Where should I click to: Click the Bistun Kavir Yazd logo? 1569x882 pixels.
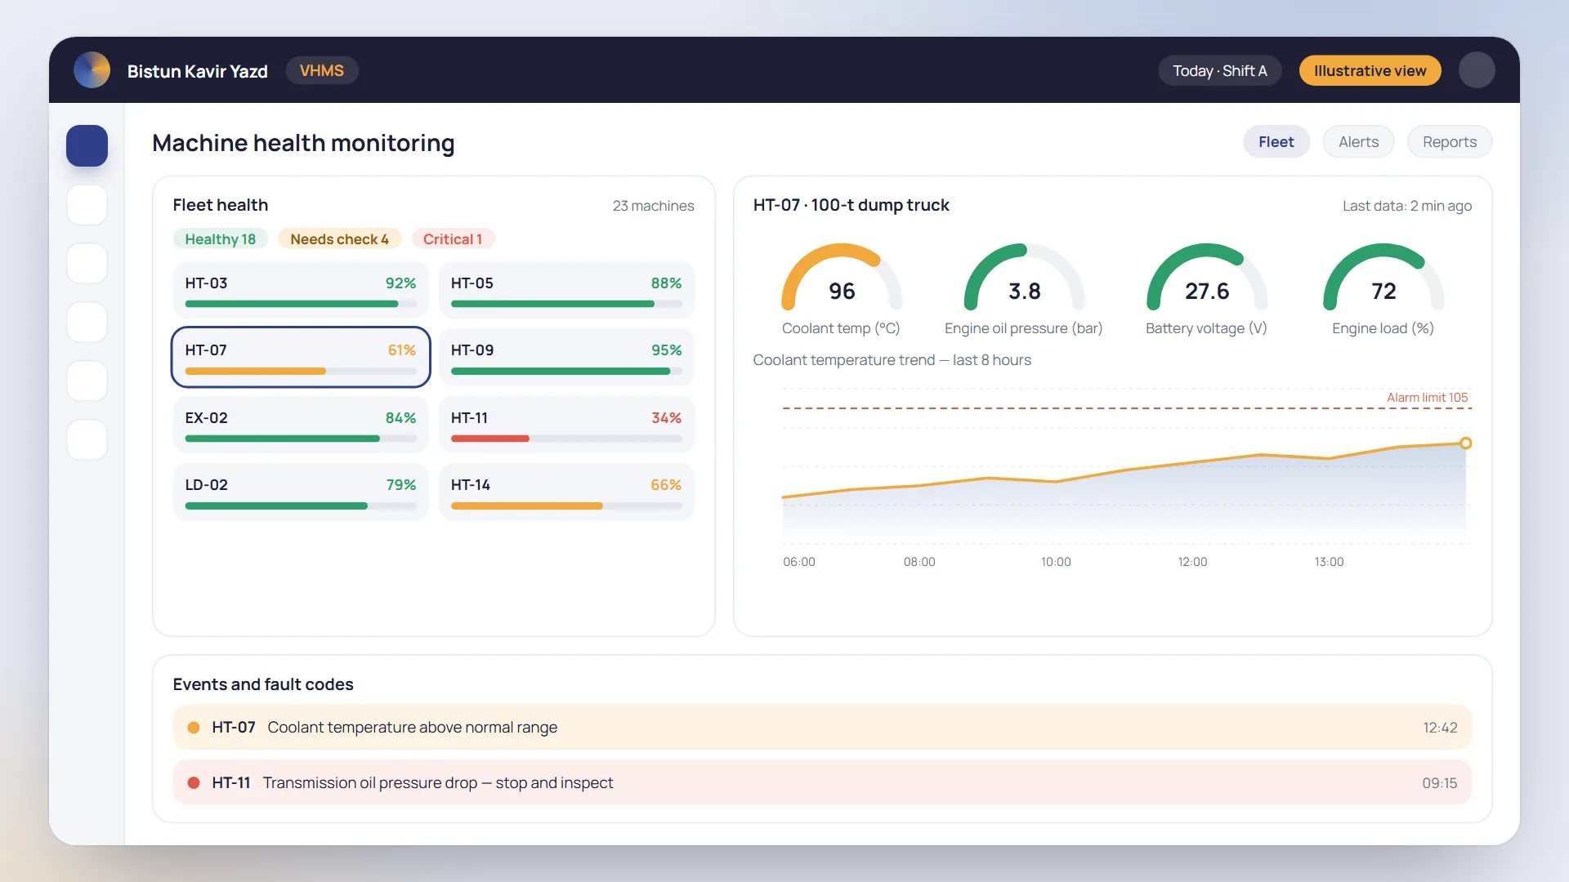(x=92, y=70)
